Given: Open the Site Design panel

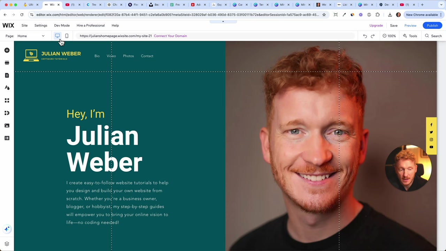Looking at the screenshot, I should [x=7, y=88].
